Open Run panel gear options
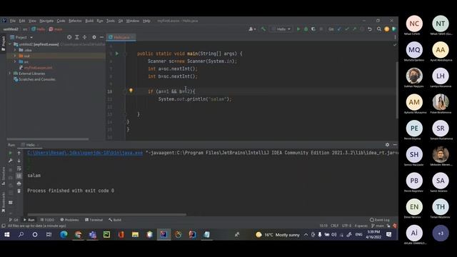This screenshot has width=457, height=257. 387,144
